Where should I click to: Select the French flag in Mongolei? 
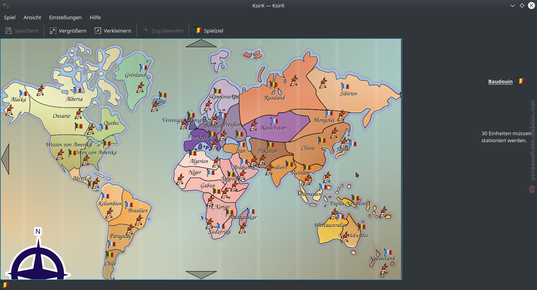pos(329,113)
